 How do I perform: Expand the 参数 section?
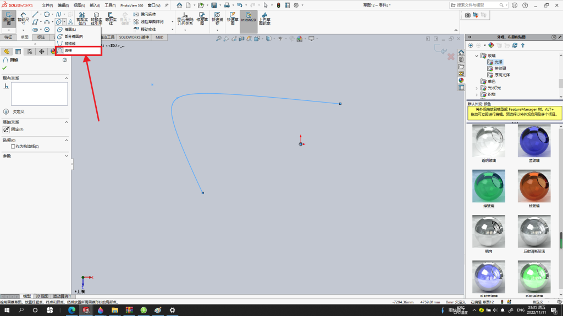(67, 156)
